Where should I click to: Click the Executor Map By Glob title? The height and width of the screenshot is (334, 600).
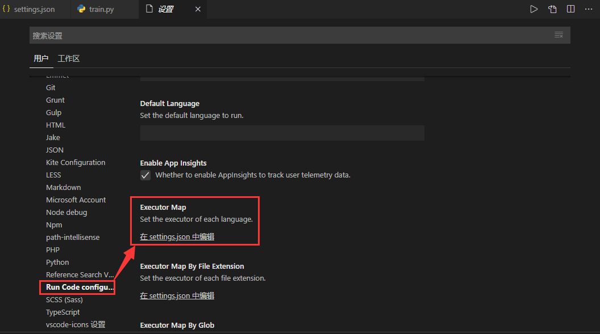pos(177,325)
